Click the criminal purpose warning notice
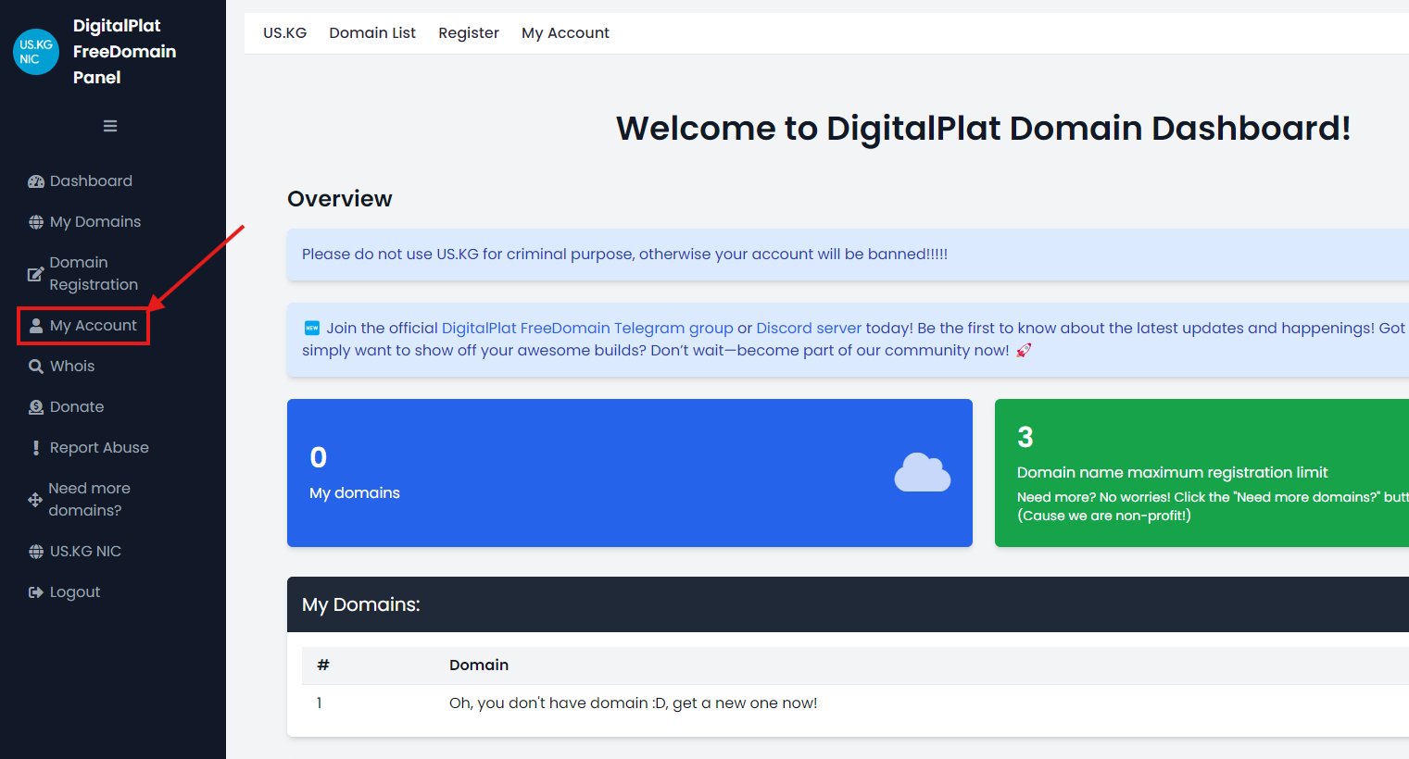1409x759 pixels. (848, 255)
